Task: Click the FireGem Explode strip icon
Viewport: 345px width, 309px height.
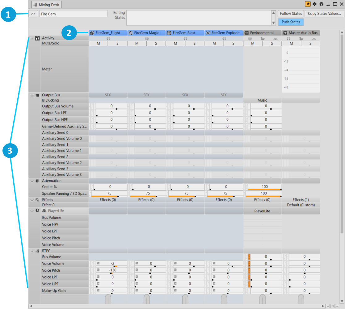Action: click(x=208, y=33)
